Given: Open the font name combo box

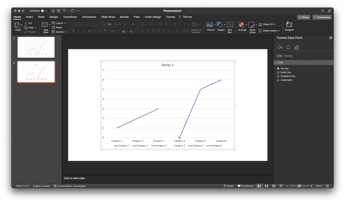Looking at the screenshot, I should pos(88,24).
